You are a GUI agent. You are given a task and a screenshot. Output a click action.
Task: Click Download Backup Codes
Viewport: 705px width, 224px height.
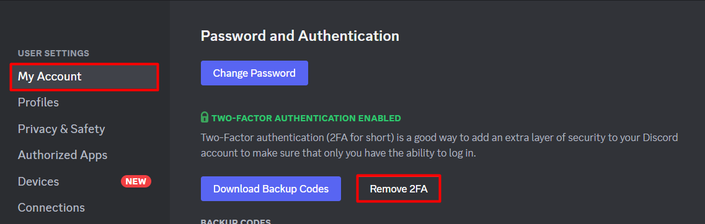click(x=271, y=189)
